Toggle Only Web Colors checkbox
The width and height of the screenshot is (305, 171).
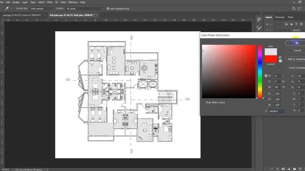click(x=203, y=103)
